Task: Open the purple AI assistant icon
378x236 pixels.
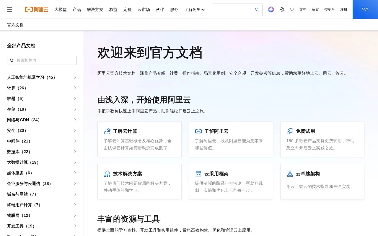Action: click(x=271, y=9)
